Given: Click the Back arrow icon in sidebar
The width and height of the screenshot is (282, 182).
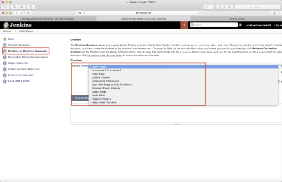Looking at the screenshot, I should tap(5, 39).
